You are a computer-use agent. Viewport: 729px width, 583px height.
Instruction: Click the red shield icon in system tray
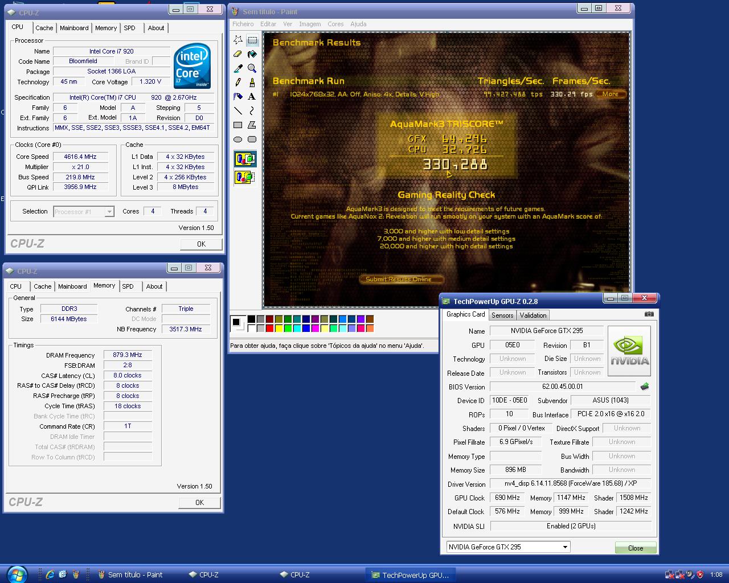(x=700, y=574)
